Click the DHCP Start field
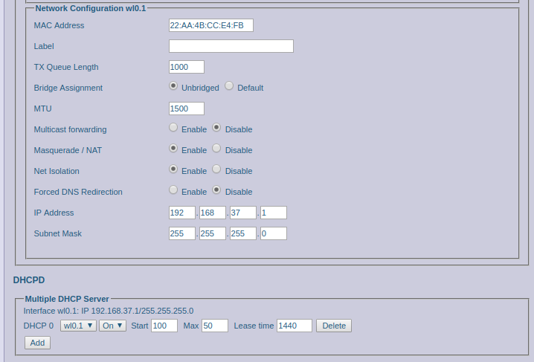Screen dimensions: 534x362 click(164, 326)
